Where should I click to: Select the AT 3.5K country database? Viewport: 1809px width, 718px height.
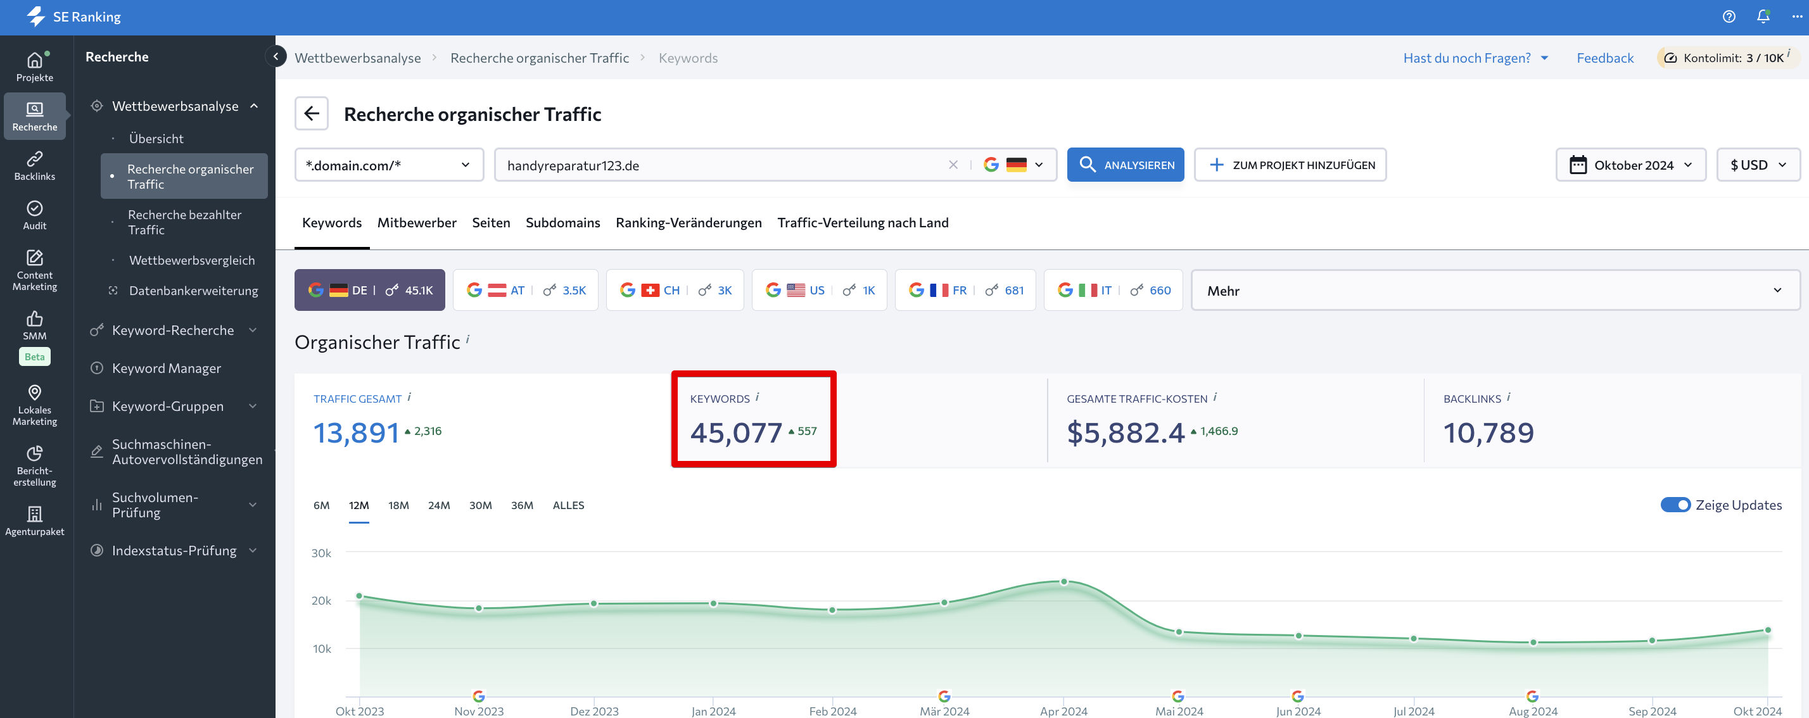click(525, 290)
